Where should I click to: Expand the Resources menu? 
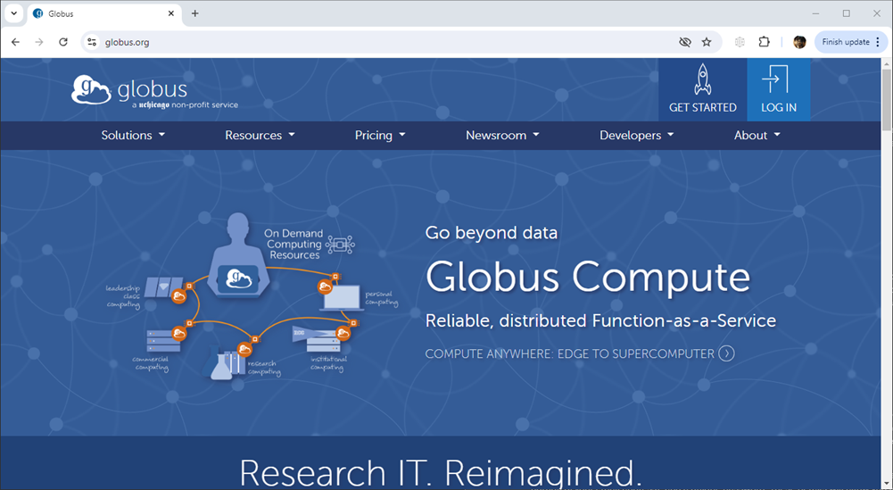pyautogui.click(x=260, y=136)
